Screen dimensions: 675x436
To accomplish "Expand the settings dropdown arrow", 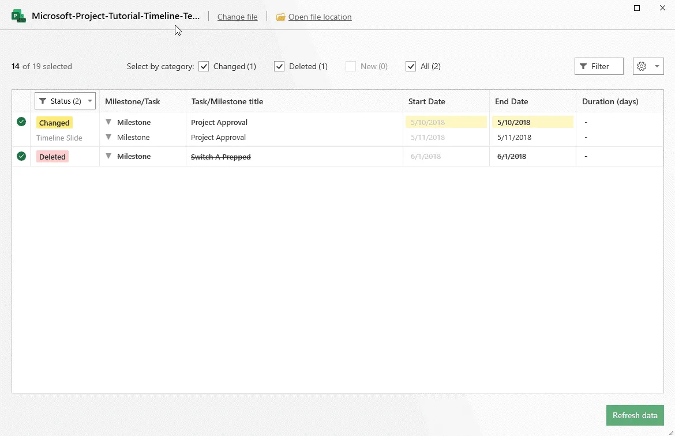I will coord(657,66).
